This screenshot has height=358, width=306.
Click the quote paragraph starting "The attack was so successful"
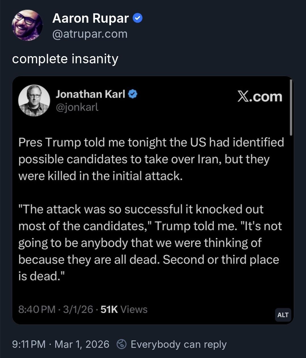[150, 243]
